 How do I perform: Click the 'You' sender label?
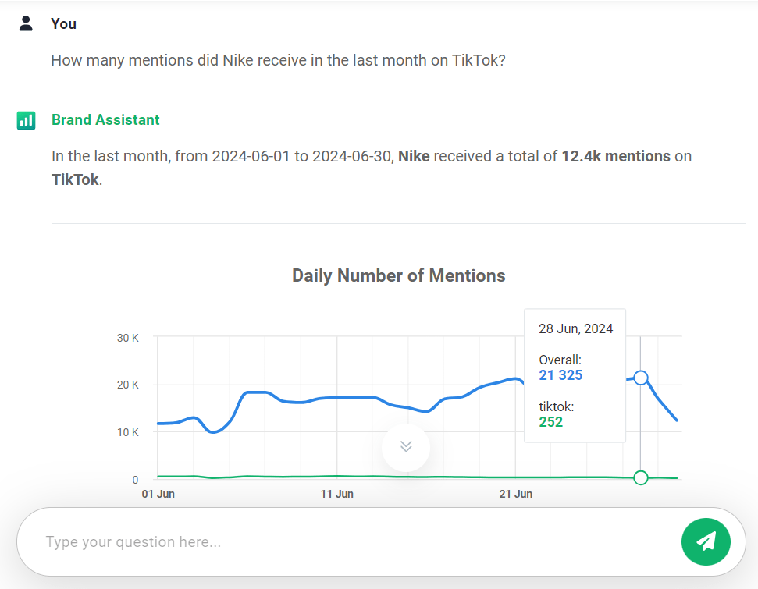(64, 23)
